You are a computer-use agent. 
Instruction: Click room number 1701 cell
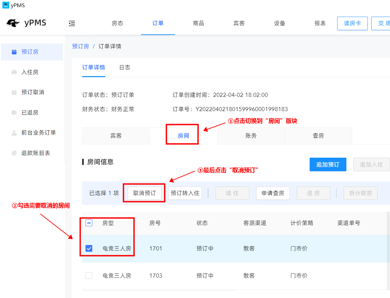coord(156,248)
